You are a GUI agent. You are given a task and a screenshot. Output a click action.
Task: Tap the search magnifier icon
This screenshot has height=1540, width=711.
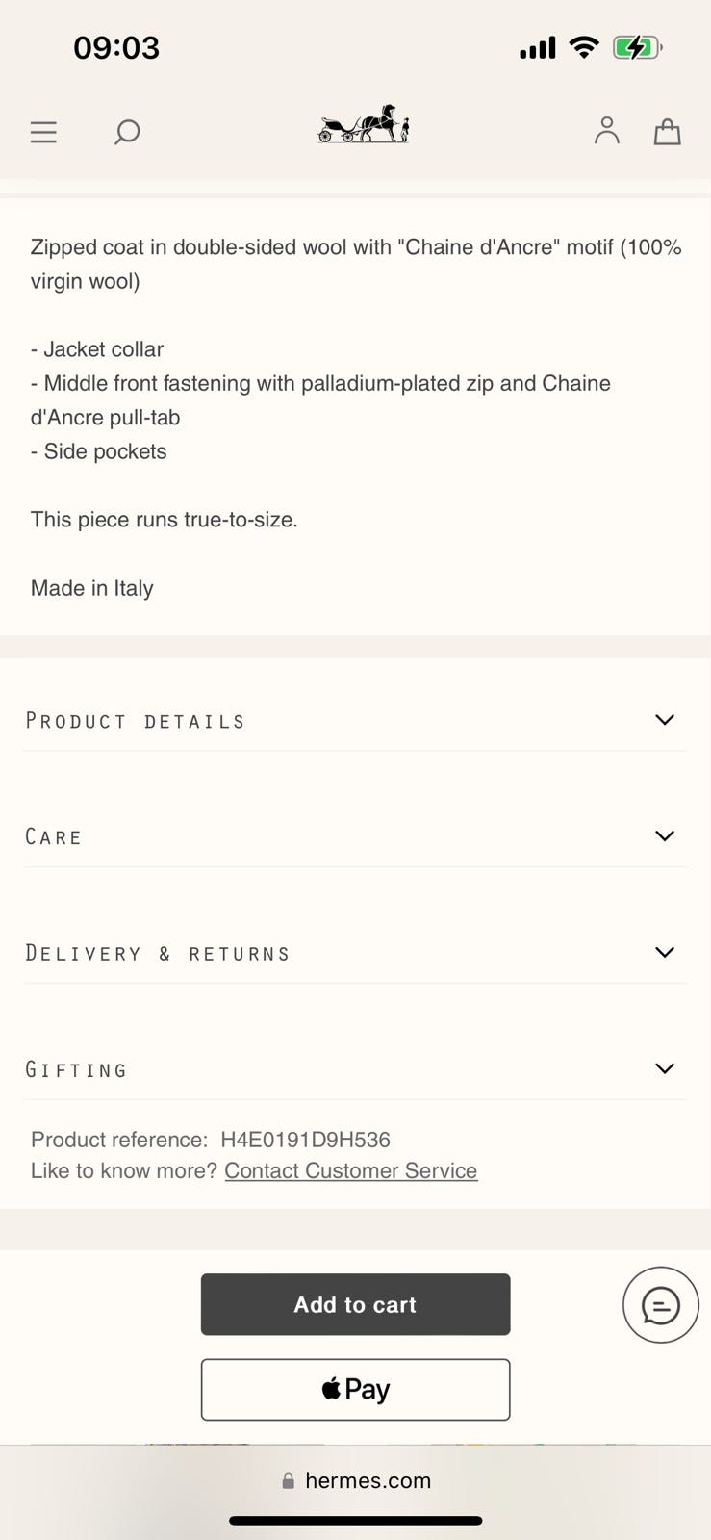coord(127,132)
